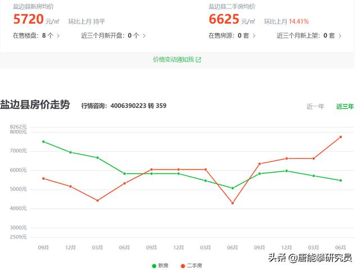Click the hotline number 4006390223 转 359

(138, 106)
